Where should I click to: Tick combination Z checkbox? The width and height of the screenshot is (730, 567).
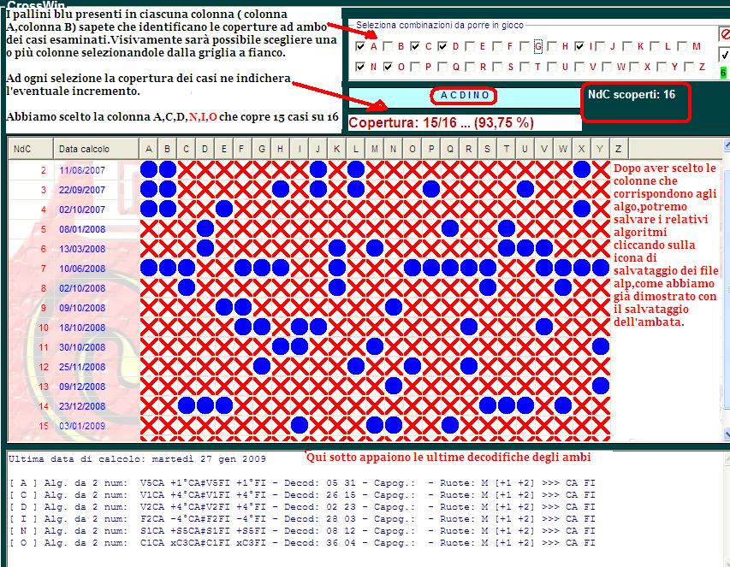[689, 67]
